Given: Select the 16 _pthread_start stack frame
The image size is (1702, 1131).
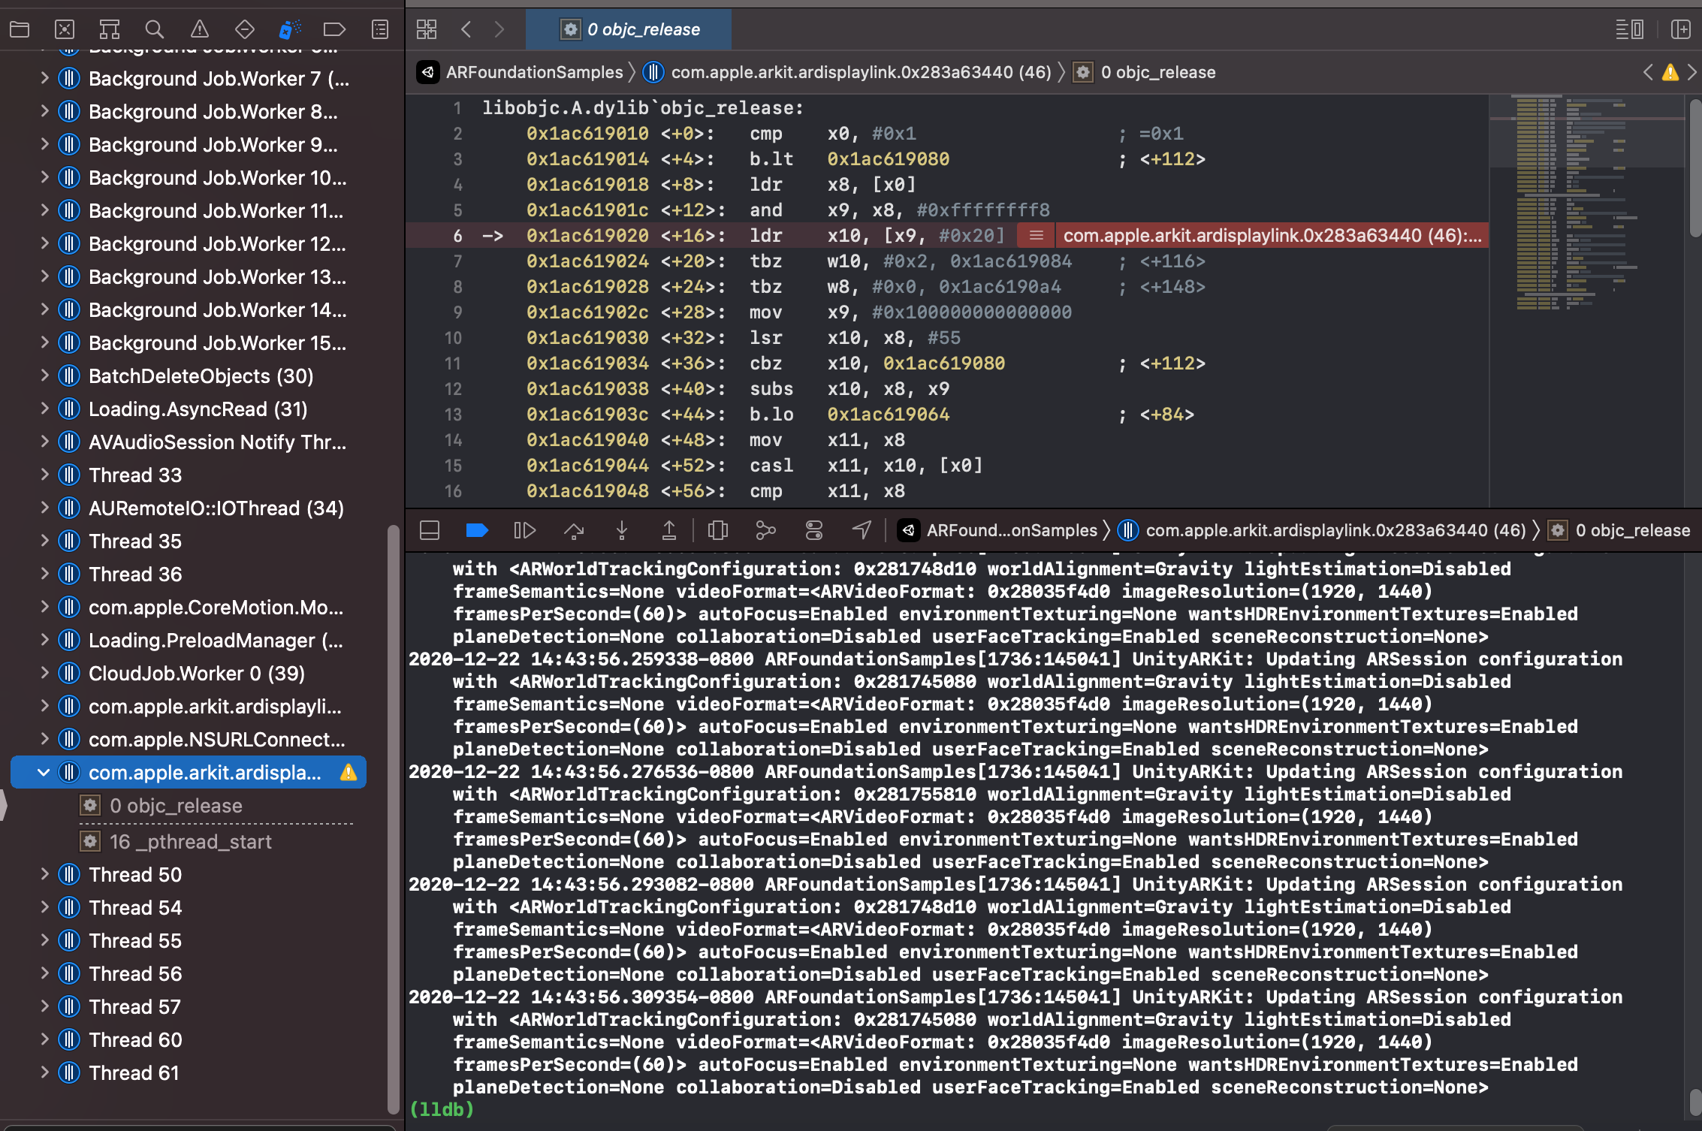Looking at the screenshot, I should (190, 842).
